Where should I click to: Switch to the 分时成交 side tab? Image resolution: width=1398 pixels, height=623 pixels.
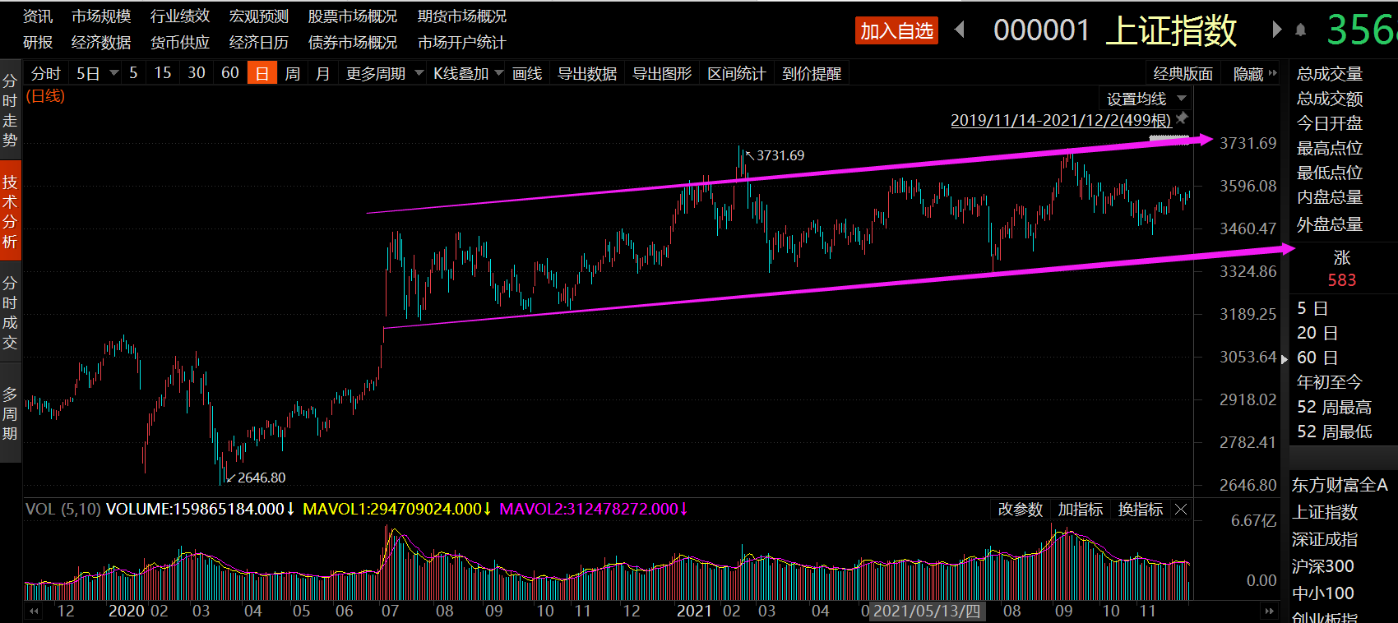[x=10, y=313]
